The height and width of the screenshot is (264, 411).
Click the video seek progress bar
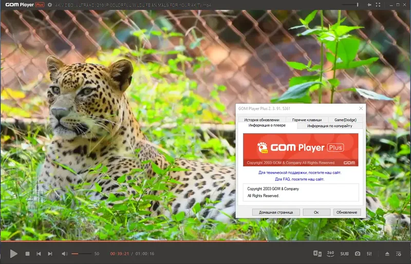206,241
